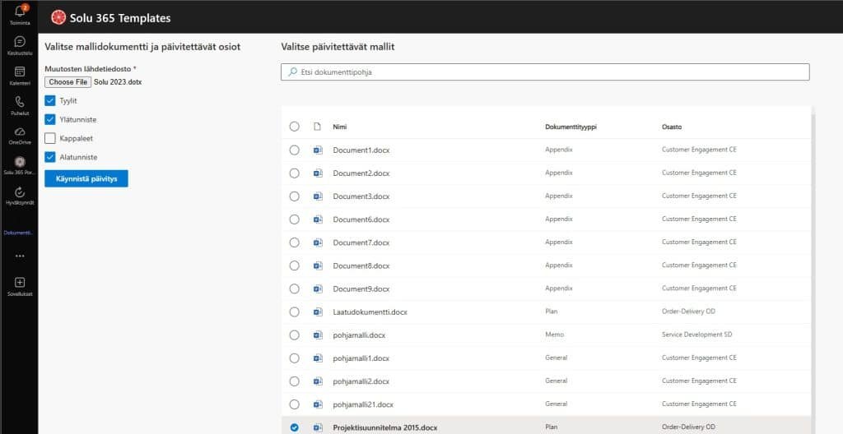
Task: Open the OneDrive sidebar icon
Action: point(20,132)
